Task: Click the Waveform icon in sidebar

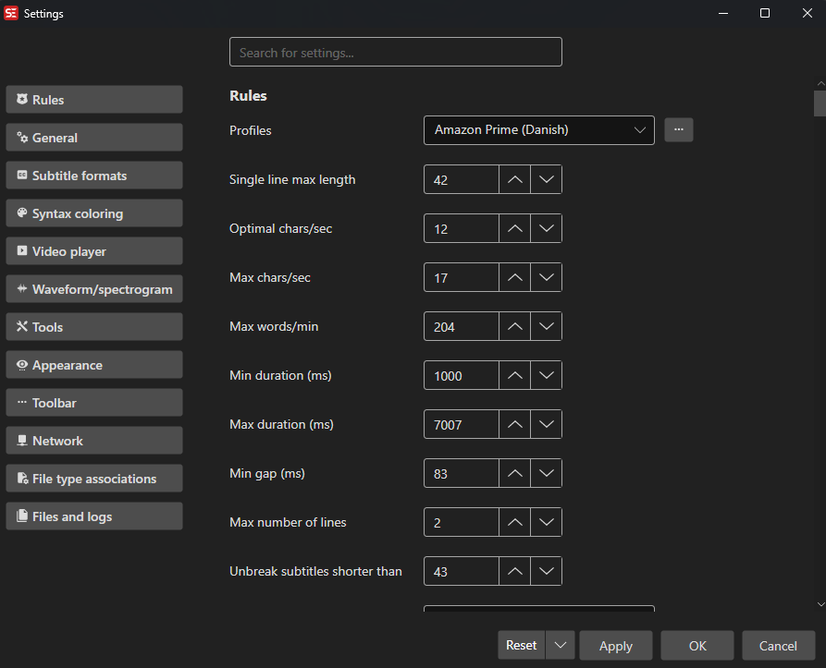Action: click(22, 288)
